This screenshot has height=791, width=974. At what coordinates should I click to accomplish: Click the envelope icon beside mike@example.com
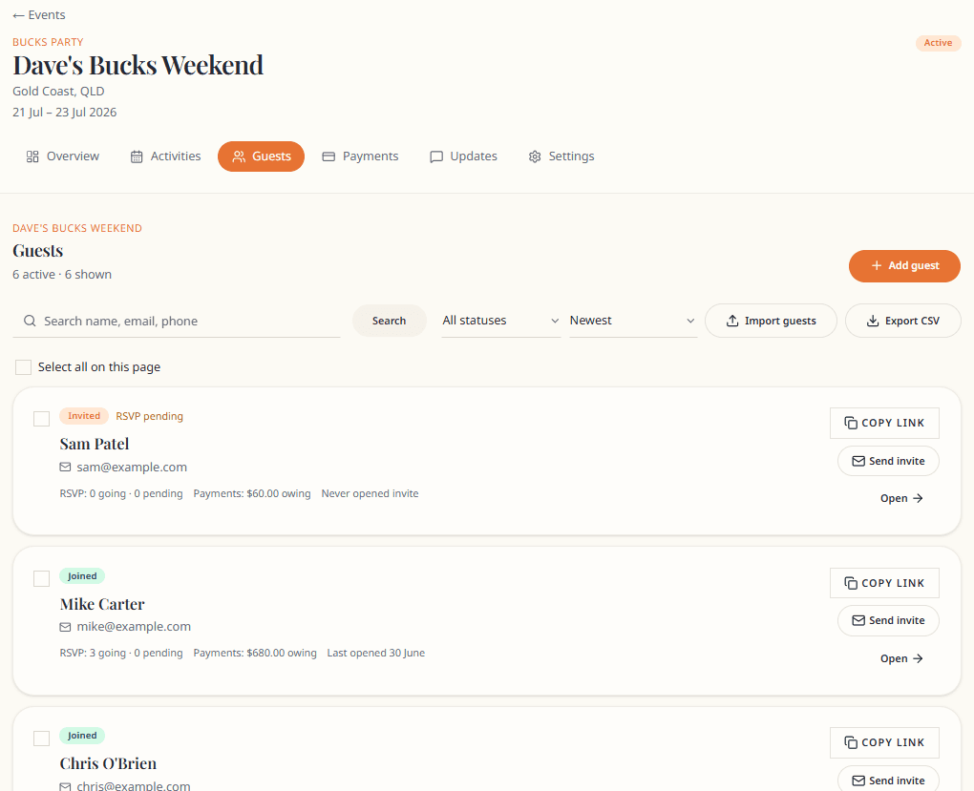(65, 627)
